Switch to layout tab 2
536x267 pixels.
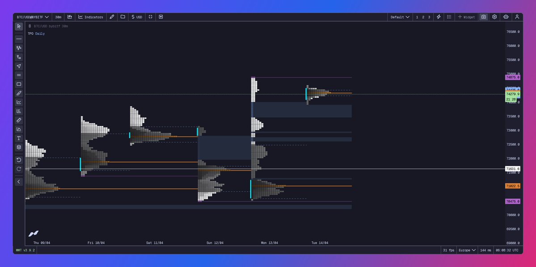point(423,17)
